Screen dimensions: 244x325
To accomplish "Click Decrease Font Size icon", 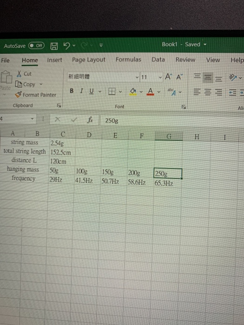I will coord(179,77).
